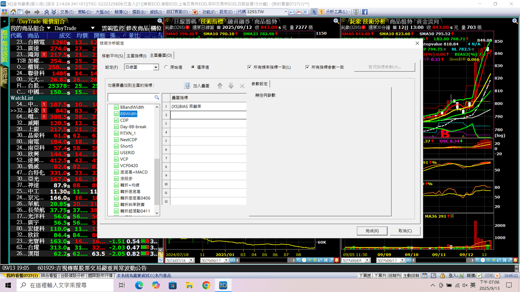This screenshot has height=292, width=520.
Task: Select overlay row 2 empty cell
Action: 208,115
